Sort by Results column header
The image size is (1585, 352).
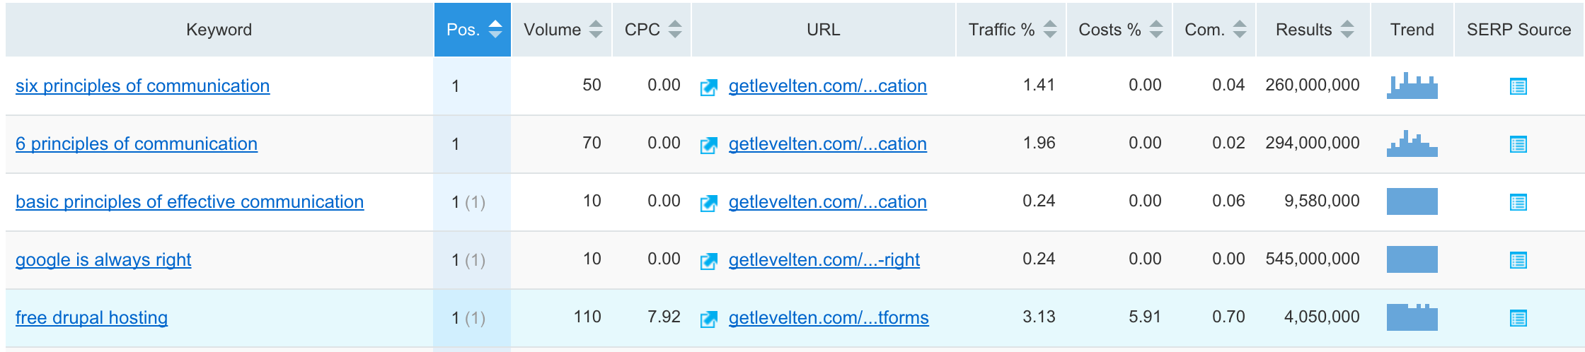[x=1314, y=30]
